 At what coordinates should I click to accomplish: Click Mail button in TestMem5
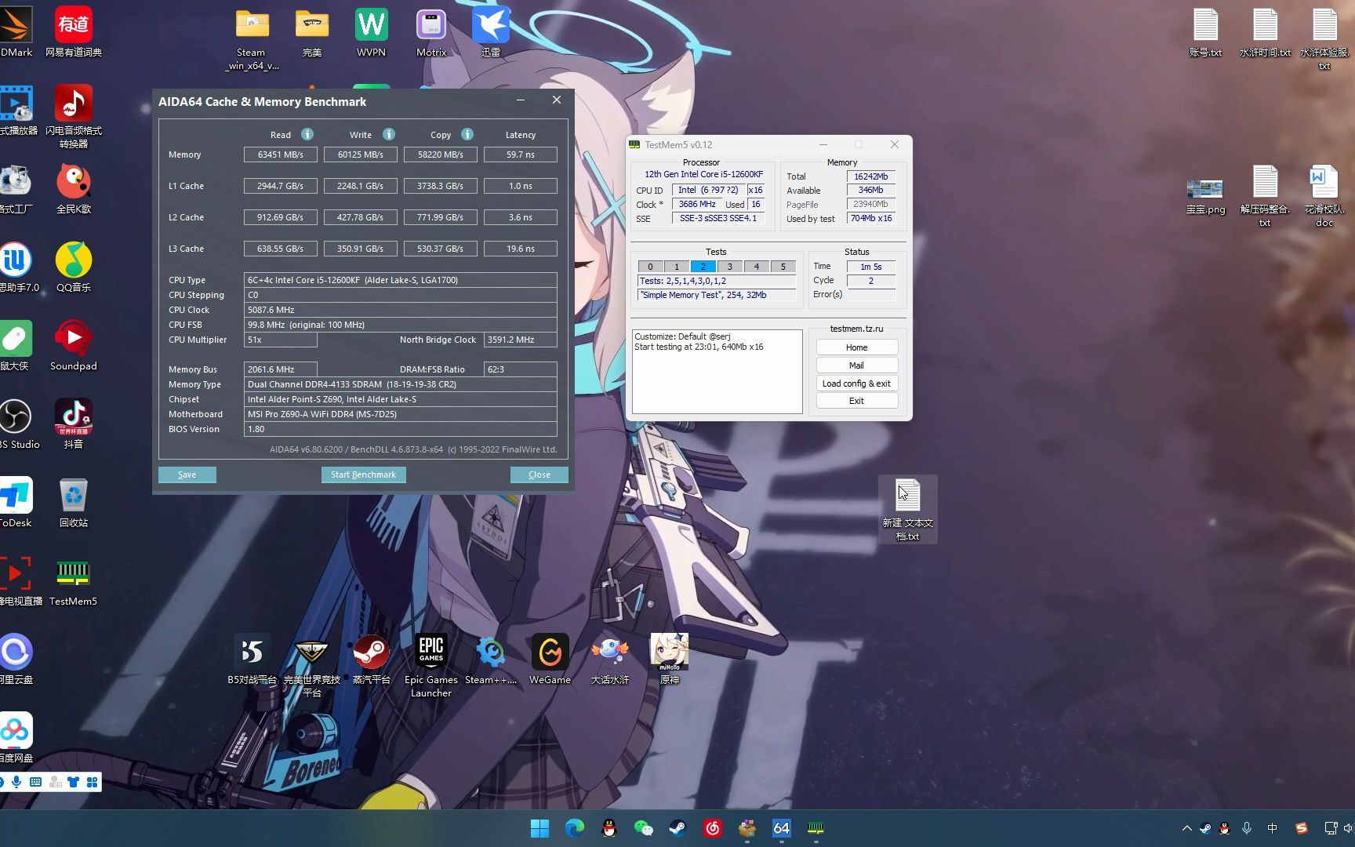coord(856,365)
